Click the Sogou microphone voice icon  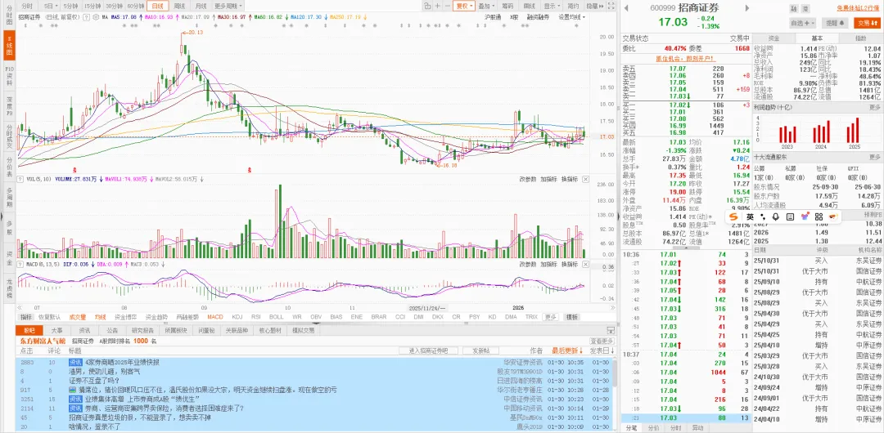click(776, 216)
